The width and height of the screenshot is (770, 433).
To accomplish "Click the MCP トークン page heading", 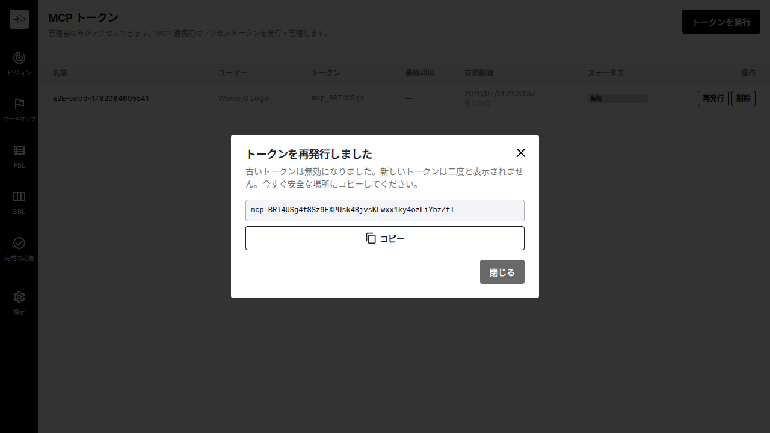I will pyautogui.click(x=83, y=17).
